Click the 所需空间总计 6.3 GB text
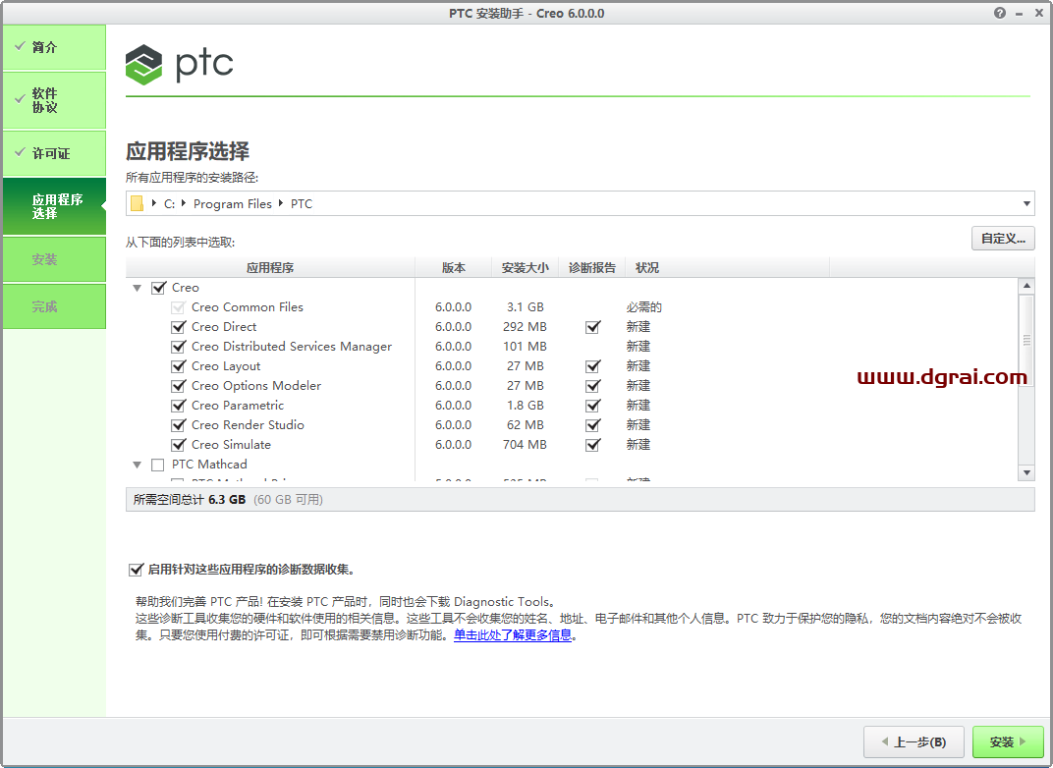This screenshot has width=1053, height=768. click(190, 500)
